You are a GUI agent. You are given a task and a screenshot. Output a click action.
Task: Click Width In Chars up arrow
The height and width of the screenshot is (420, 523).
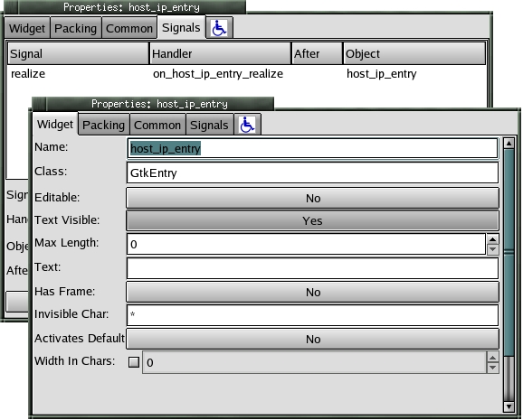tap(492, 358)
